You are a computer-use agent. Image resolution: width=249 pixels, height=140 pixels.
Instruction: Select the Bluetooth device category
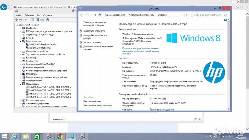pyautogui.click(x=31, y=28)
